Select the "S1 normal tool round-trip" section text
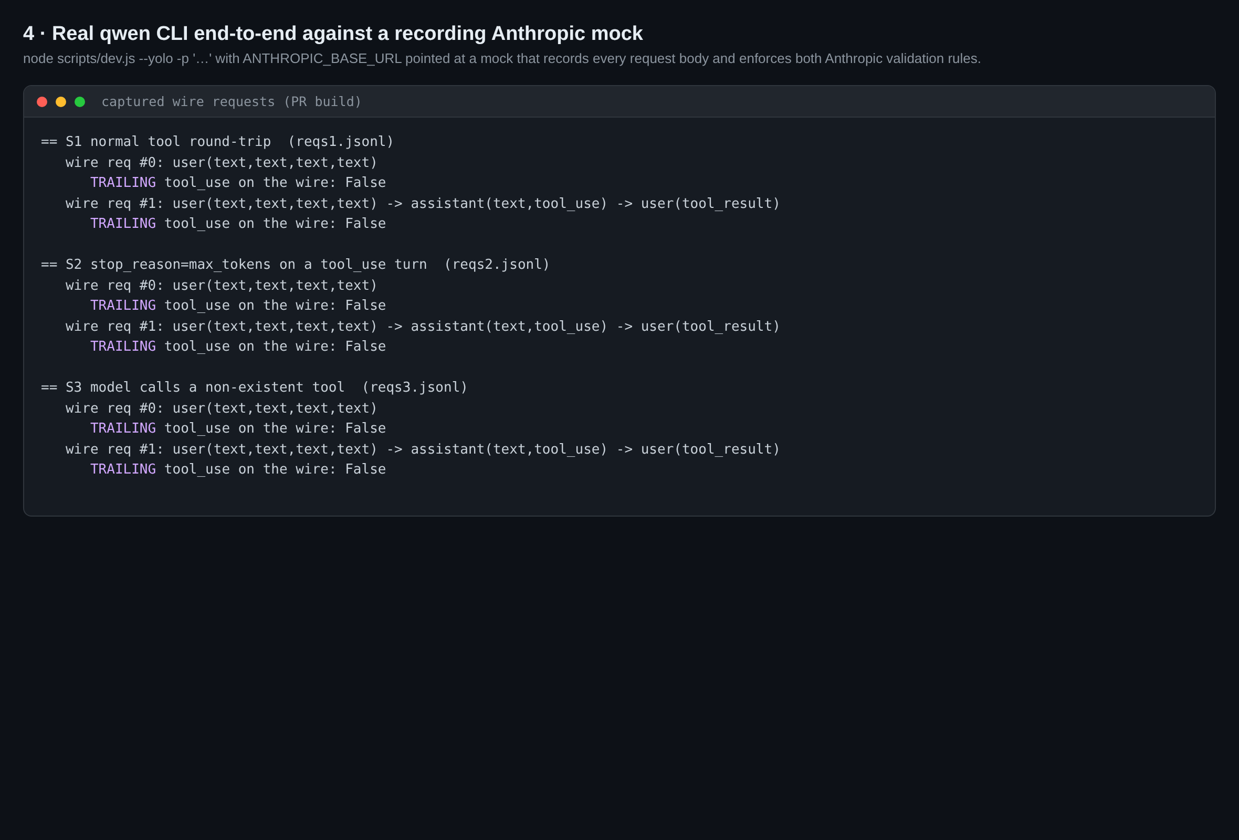The width and height of the screenshot is (1239, 840). (x=169, y=142)
